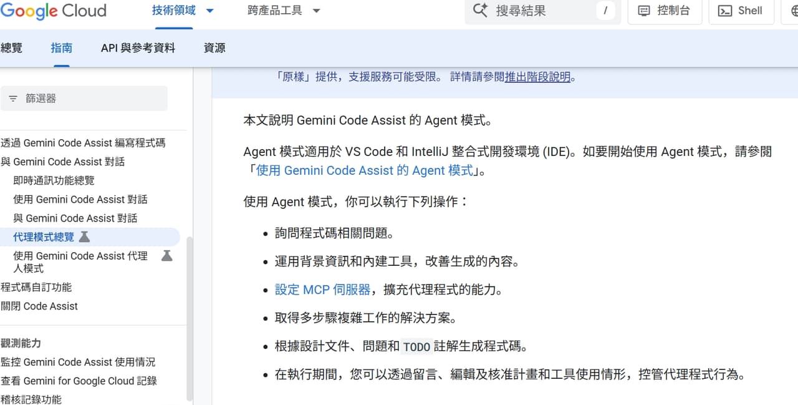Open 稽核記錄功能 in sidebar
This screenshot has width=798, height=405.
point(31,399)
